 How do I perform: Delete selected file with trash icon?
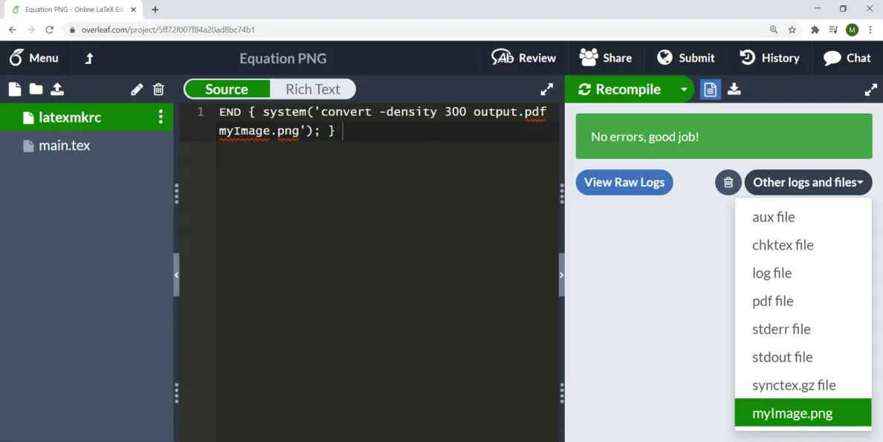click(158, 89)
